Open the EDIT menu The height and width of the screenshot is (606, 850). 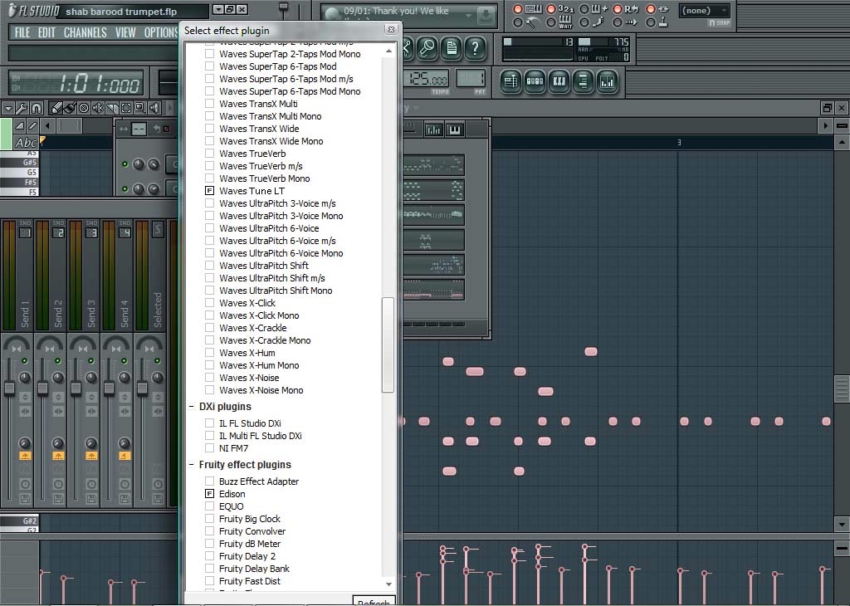point(46,32)
